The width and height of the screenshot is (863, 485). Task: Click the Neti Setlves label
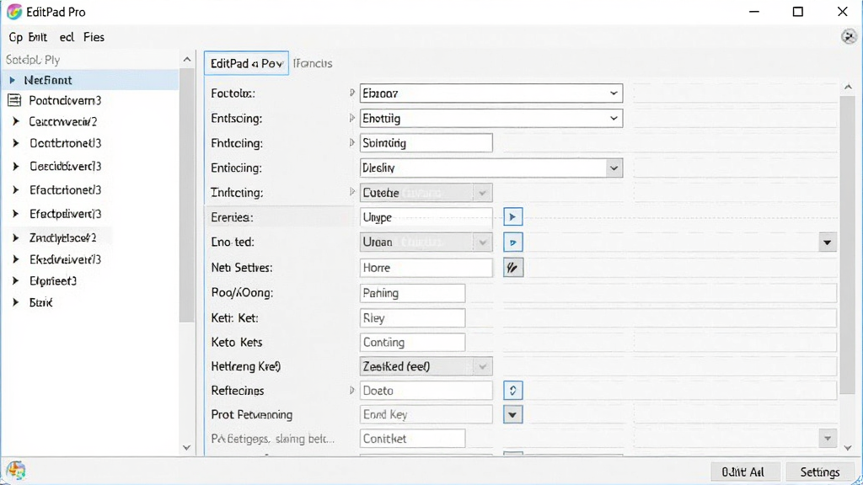pyautogui.click(x=242, y=268)
